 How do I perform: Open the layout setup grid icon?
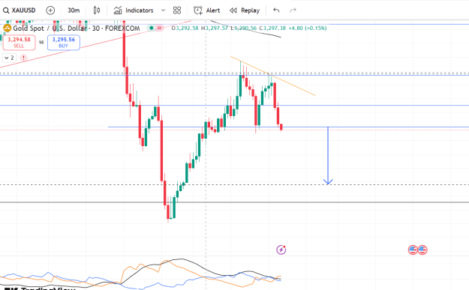click(x=177, y=10)
